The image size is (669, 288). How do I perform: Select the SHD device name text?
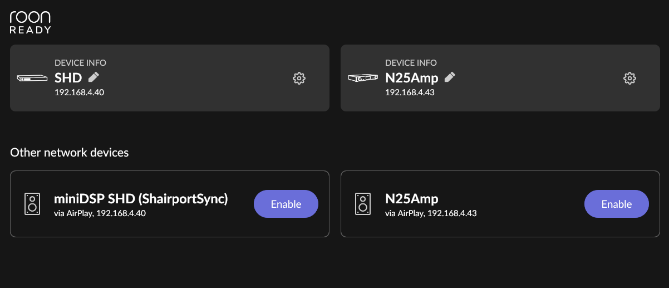click(68, 77)
